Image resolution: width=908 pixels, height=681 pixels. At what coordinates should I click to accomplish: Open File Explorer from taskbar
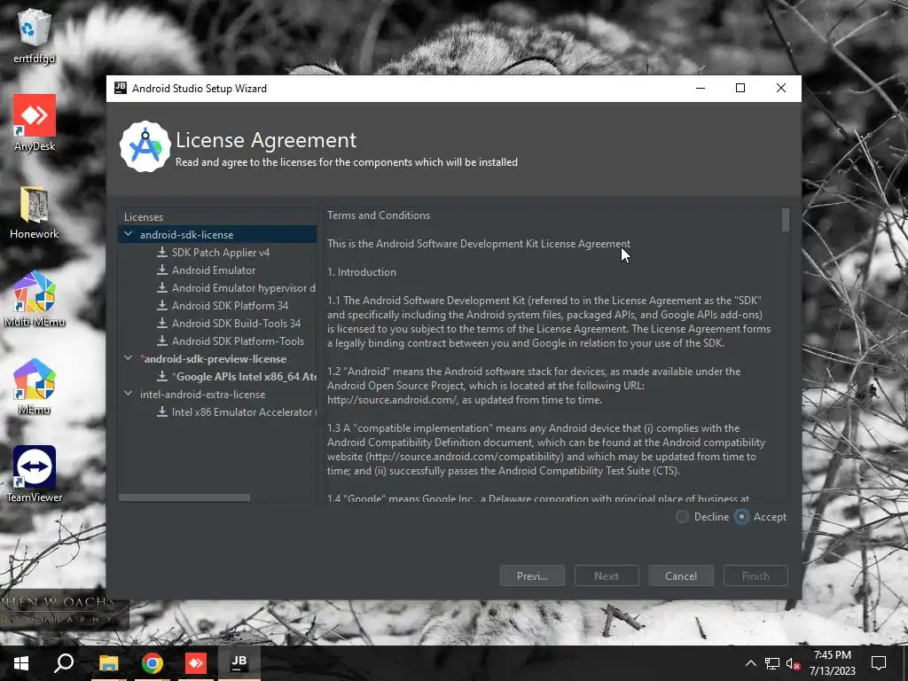(108, 663)
